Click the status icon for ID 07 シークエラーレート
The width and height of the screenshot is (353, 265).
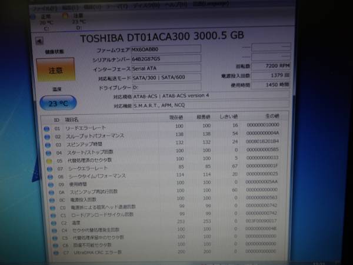coord(49,169)
